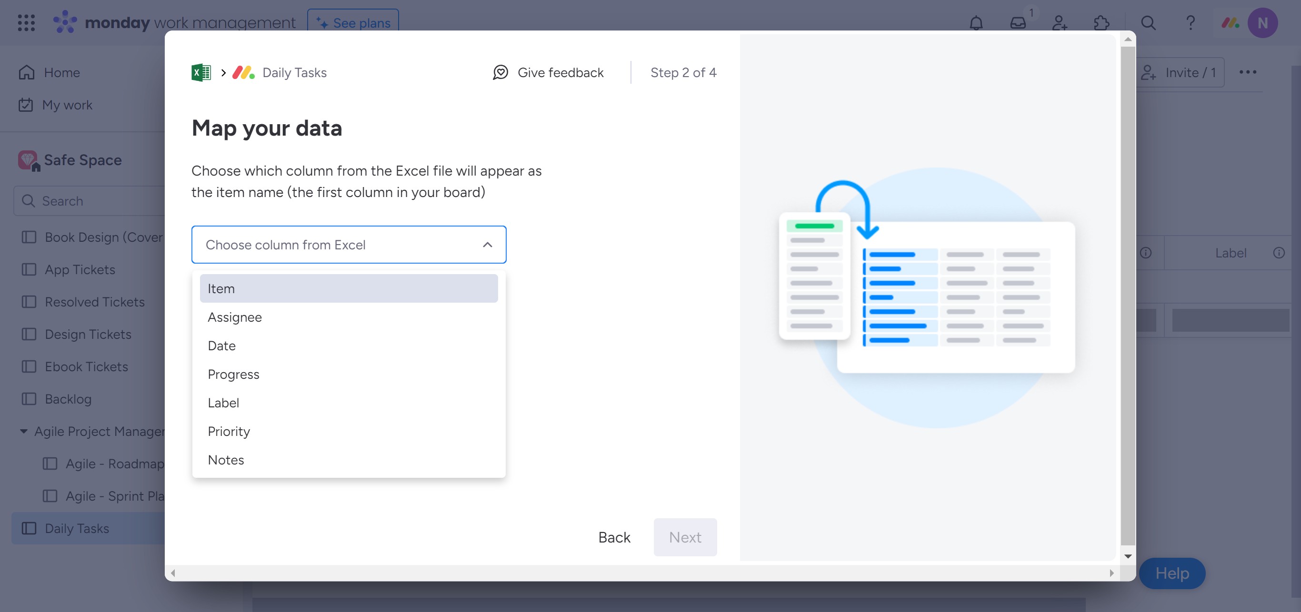Click the invite members icon in top bar

click(1060, 23)
